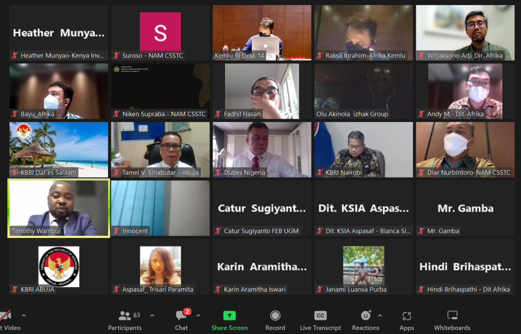Click Suroso's pink "S" avatar
521x334 pixels.
(x=160, y=32)
